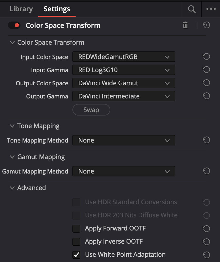Check the Apply Inverse OOTF box
This screenshot has height=262, width=220.
76,242
